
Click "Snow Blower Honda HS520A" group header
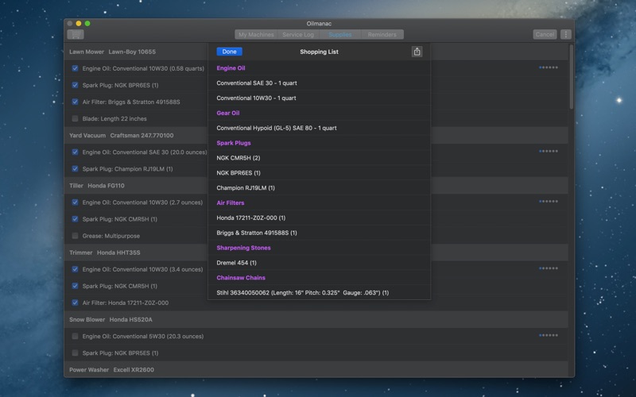[111, 320]
